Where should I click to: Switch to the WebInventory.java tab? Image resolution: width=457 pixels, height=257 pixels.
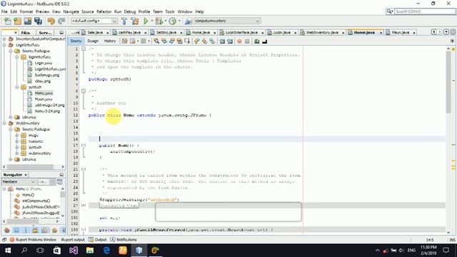pyautogui.click(x=322, y=33)
